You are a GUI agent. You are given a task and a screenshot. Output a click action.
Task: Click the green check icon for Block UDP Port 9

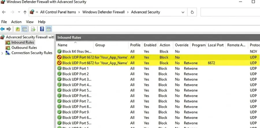click(59, 112)
